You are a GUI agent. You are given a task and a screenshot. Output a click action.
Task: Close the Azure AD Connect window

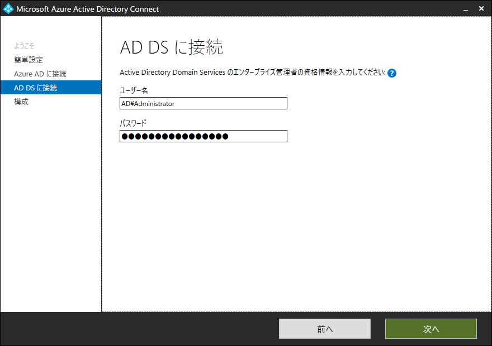tap(481, 8)
